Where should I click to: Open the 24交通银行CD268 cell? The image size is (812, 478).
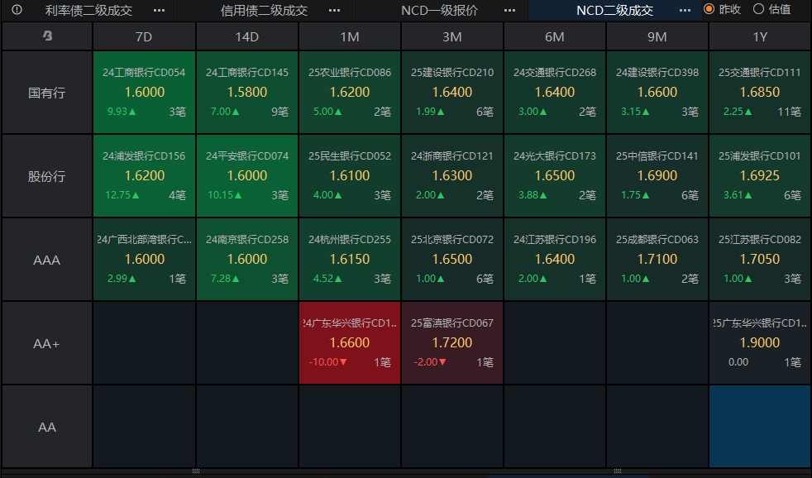tap(555, 92)
